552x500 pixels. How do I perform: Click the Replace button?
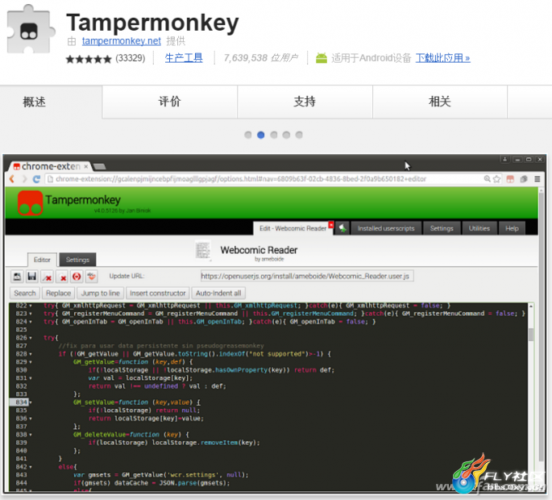pos(58,294)
